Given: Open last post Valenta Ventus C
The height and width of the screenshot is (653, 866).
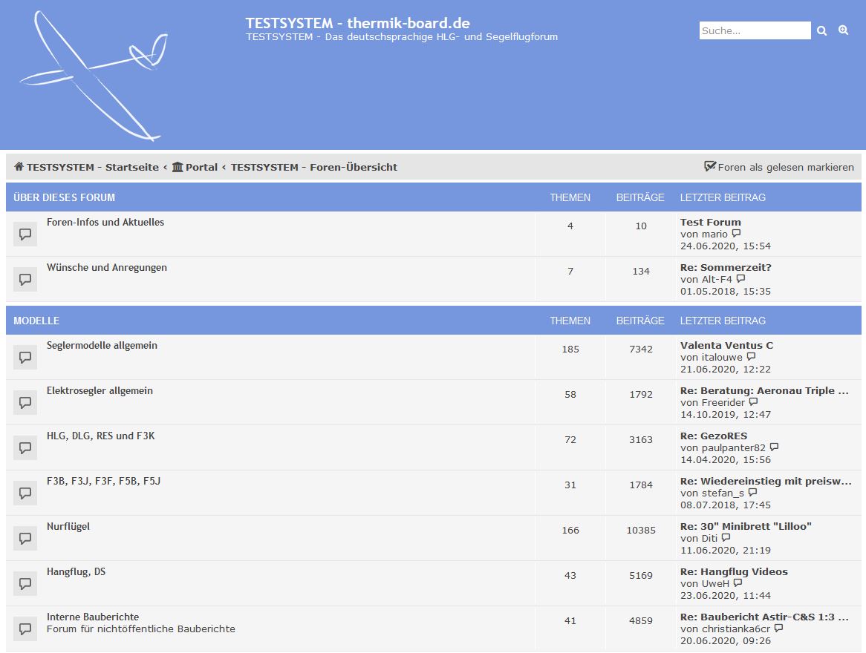Looking at the screenshot, I should [x=726, y=345].
